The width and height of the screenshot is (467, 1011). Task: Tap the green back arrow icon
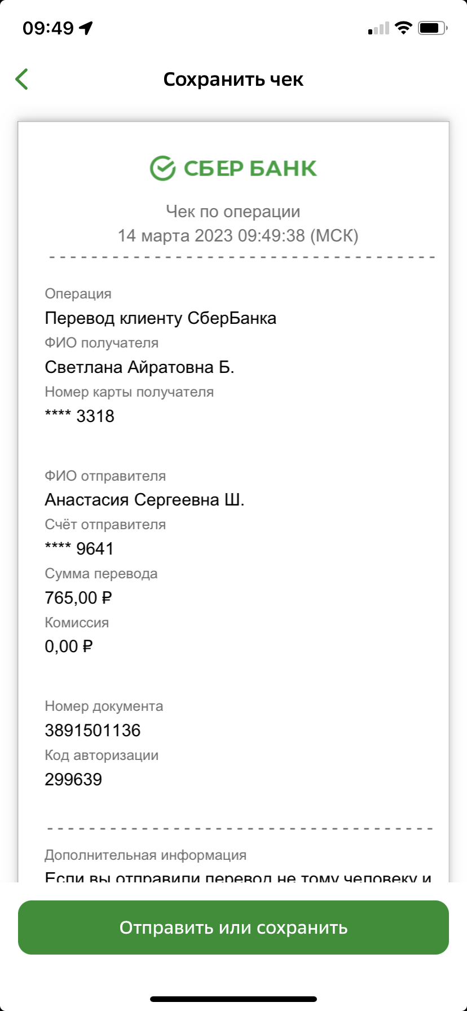(22, 79)
